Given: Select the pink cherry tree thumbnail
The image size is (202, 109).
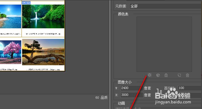Looking at the screenshot, I should point(11,52).
